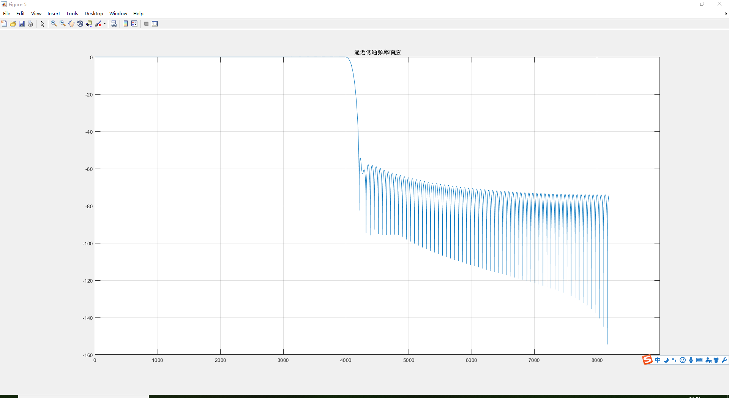Select the Zoom Out magnifier tool
The width and height of the screenshot is (729, 398).
63,24
